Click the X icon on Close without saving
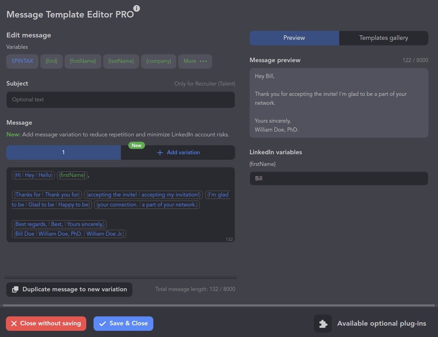 click(14, 324)
